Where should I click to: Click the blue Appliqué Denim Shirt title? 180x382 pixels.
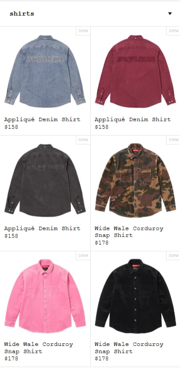[x=42, y=120]
